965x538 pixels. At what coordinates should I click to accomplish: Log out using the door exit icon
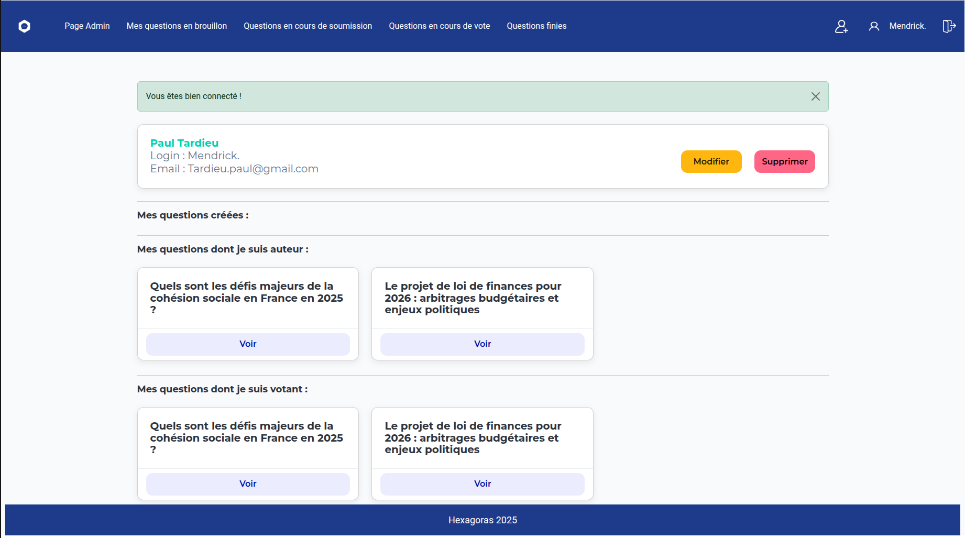point(949,26)
